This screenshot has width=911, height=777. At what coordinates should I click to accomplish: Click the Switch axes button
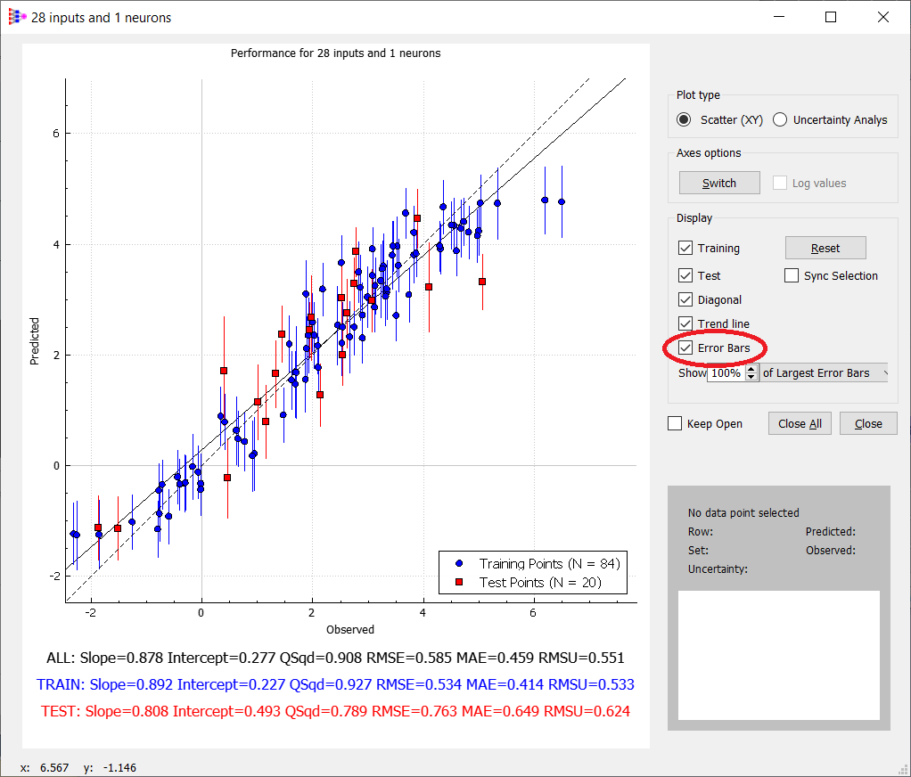[x=719, y=183]
